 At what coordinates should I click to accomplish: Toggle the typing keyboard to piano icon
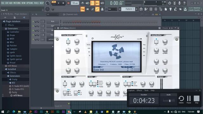click(82, 9)
